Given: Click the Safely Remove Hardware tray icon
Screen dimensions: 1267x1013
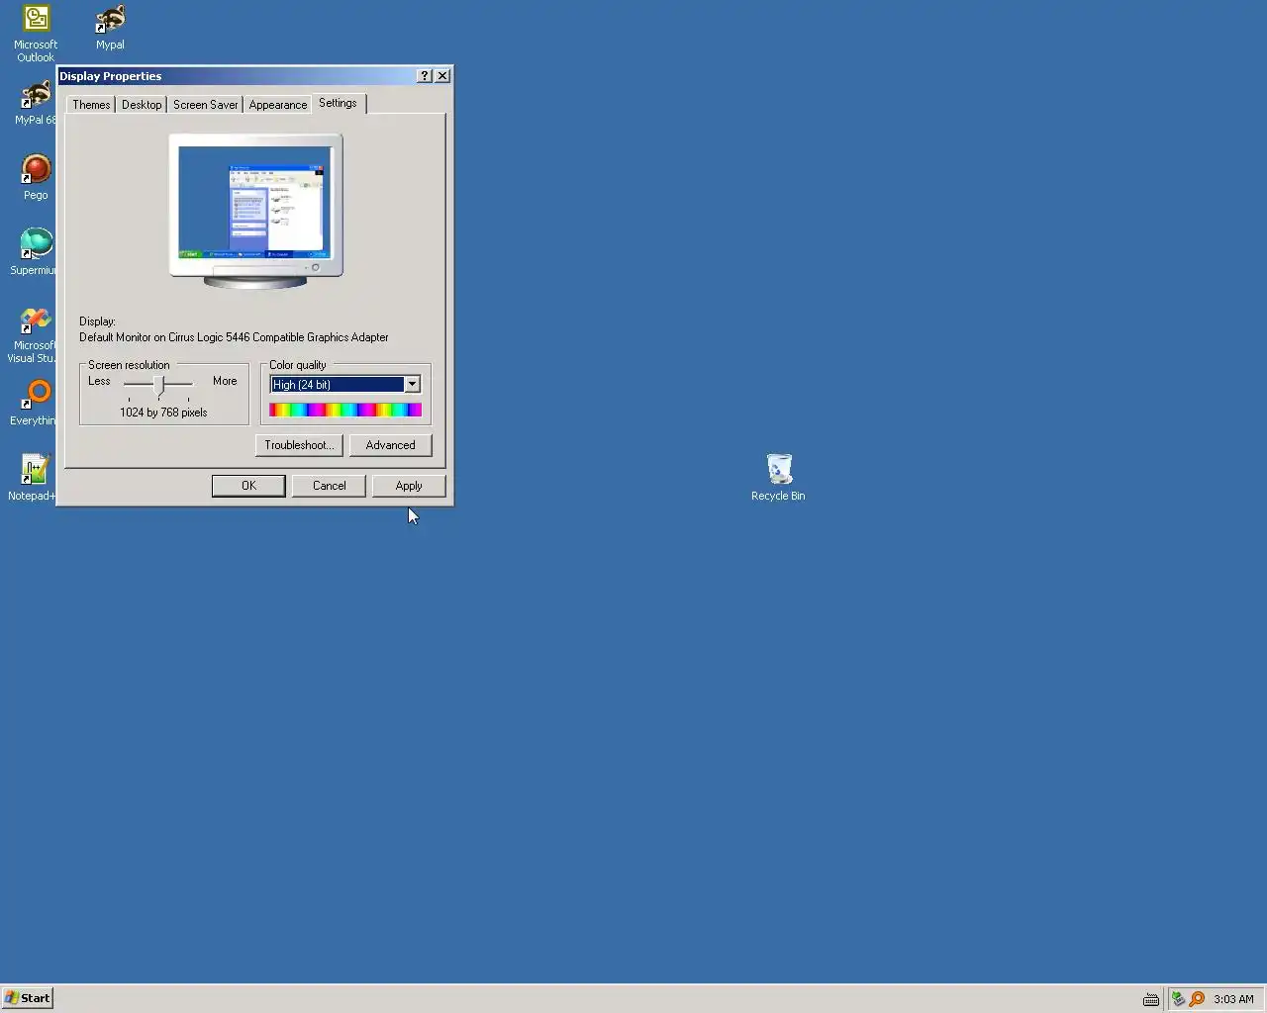Looking at the screenshot, I should [x=1178, y=999].
